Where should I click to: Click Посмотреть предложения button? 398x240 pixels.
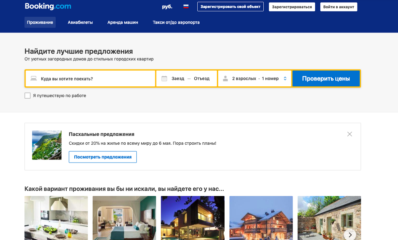coord(103,157)
